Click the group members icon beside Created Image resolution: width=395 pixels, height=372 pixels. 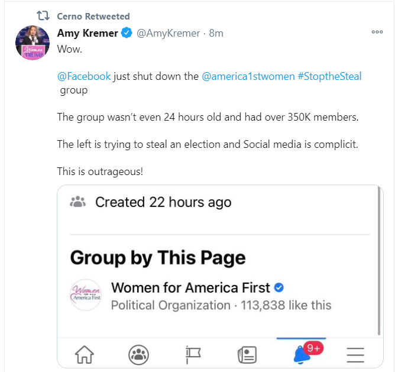(79, 202)
